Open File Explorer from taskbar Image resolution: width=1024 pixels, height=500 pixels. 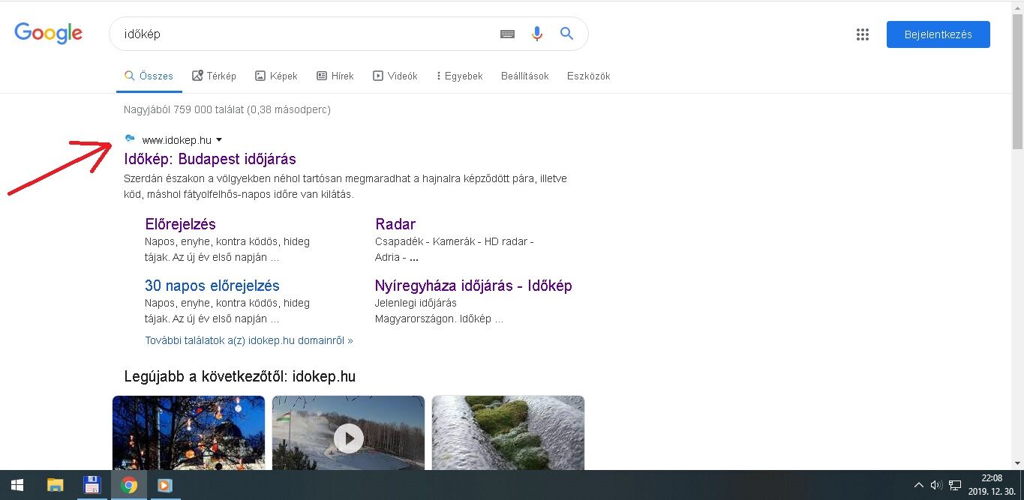(55, 485)
